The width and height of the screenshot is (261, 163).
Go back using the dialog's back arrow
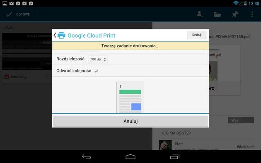click(x=55, y=35)
